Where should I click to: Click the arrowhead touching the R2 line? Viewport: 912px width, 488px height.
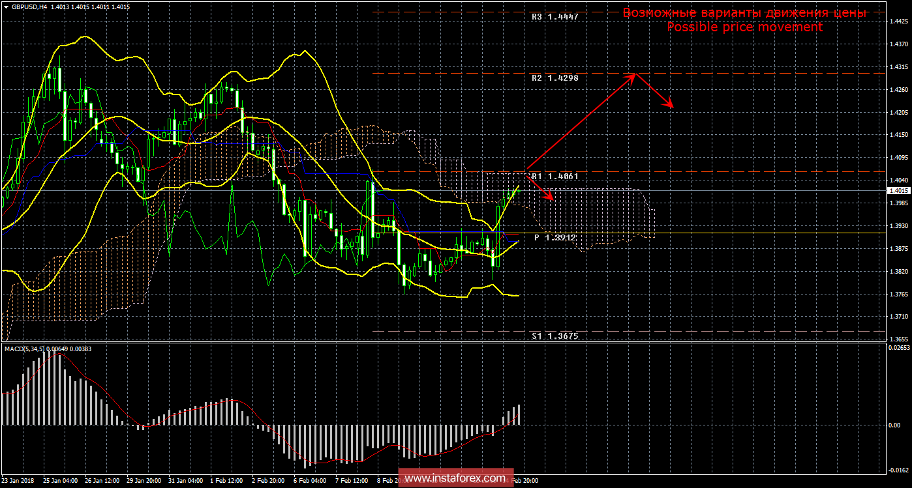631,76
